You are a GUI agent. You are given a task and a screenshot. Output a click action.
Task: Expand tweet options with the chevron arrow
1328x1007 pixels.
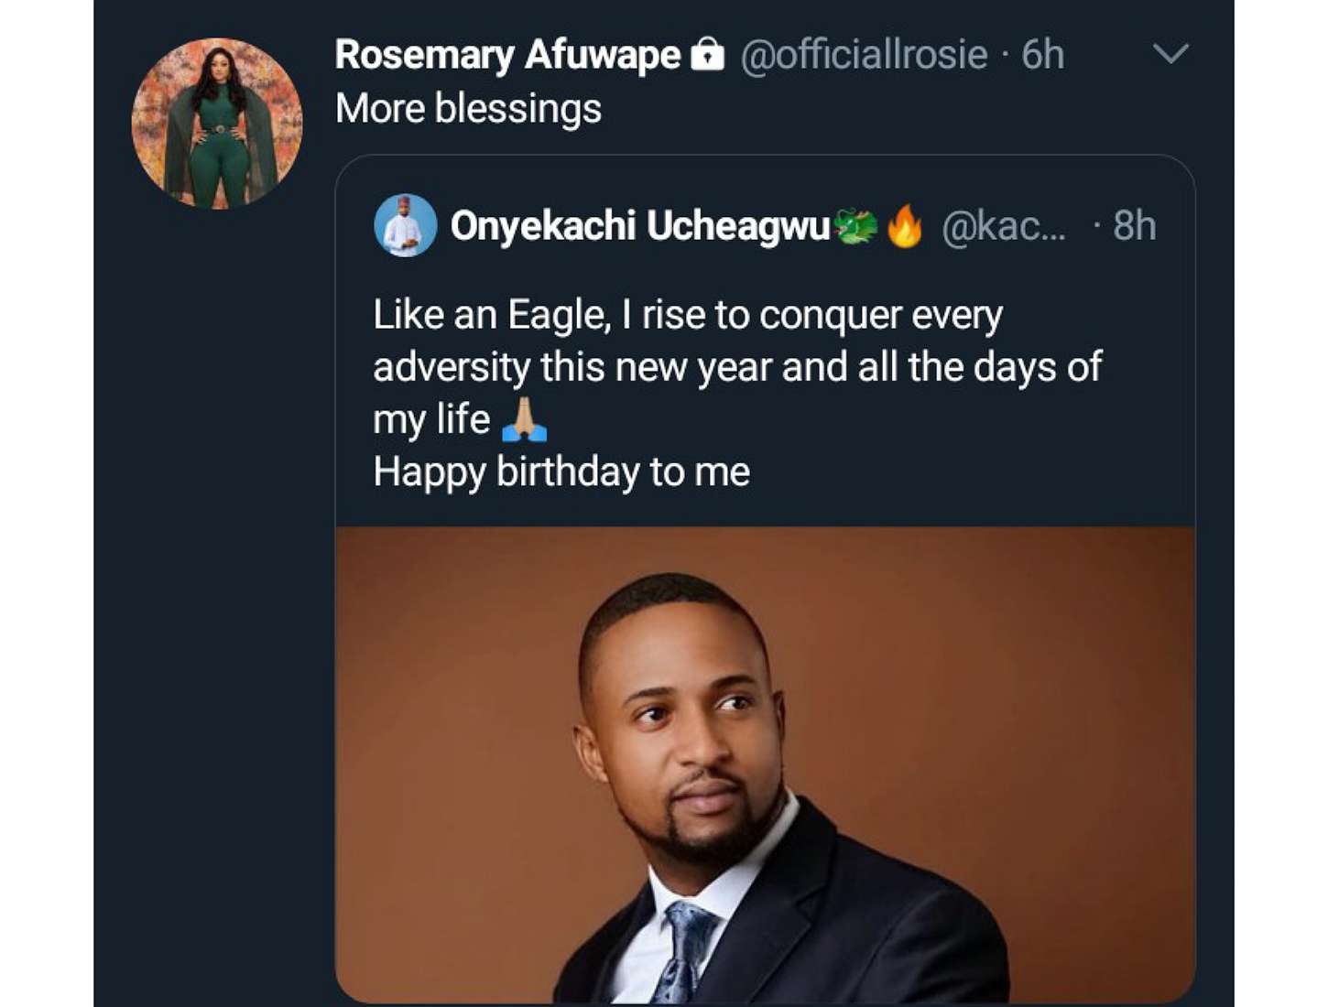1170,54
